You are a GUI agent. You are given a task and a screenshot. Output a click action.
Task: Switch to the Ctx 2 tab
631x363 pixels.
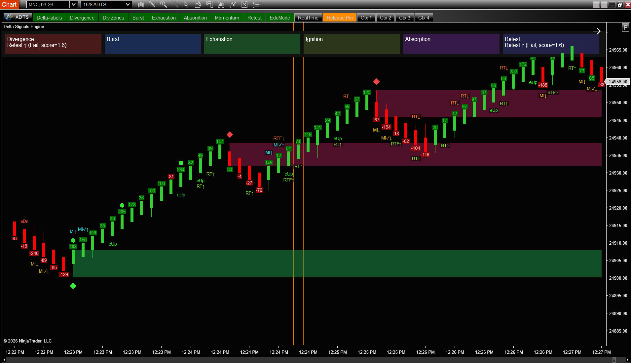coord(385,17)
